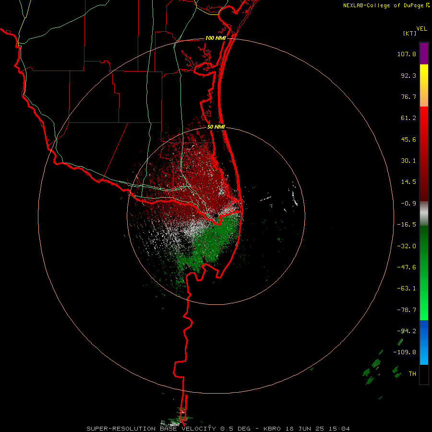Screen dimensions: 432x432
Task: Click the blue segment of velocity color bar
Action: 424,342
